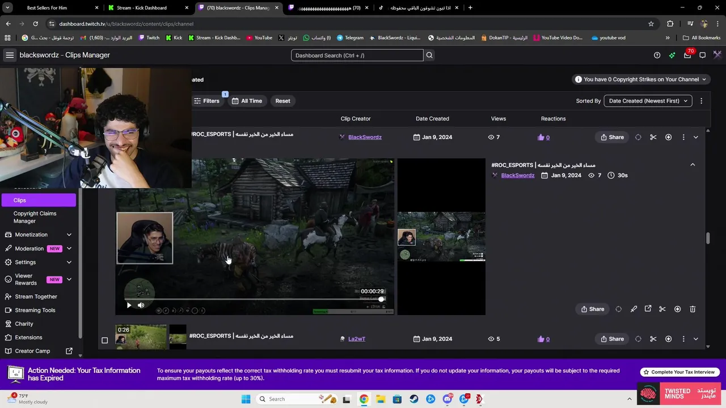Open La2wT clip creator link

356,339
